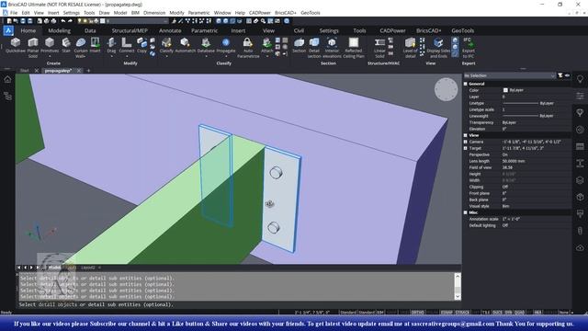This screenshot has height=331, width=588.
Task: Switch to the Modeling ribbon tab
Action: (x=59, y=30)
